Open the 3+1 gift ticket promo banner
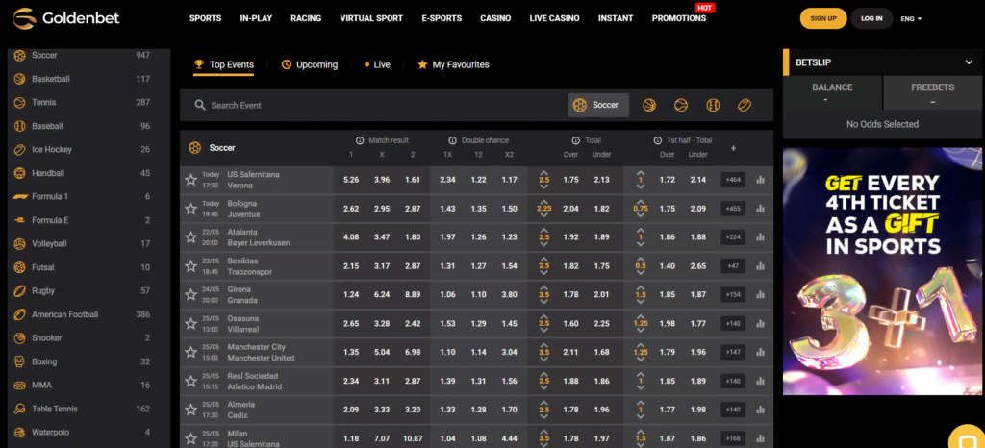This screenshot has height=448, width=985. [882, 271]
